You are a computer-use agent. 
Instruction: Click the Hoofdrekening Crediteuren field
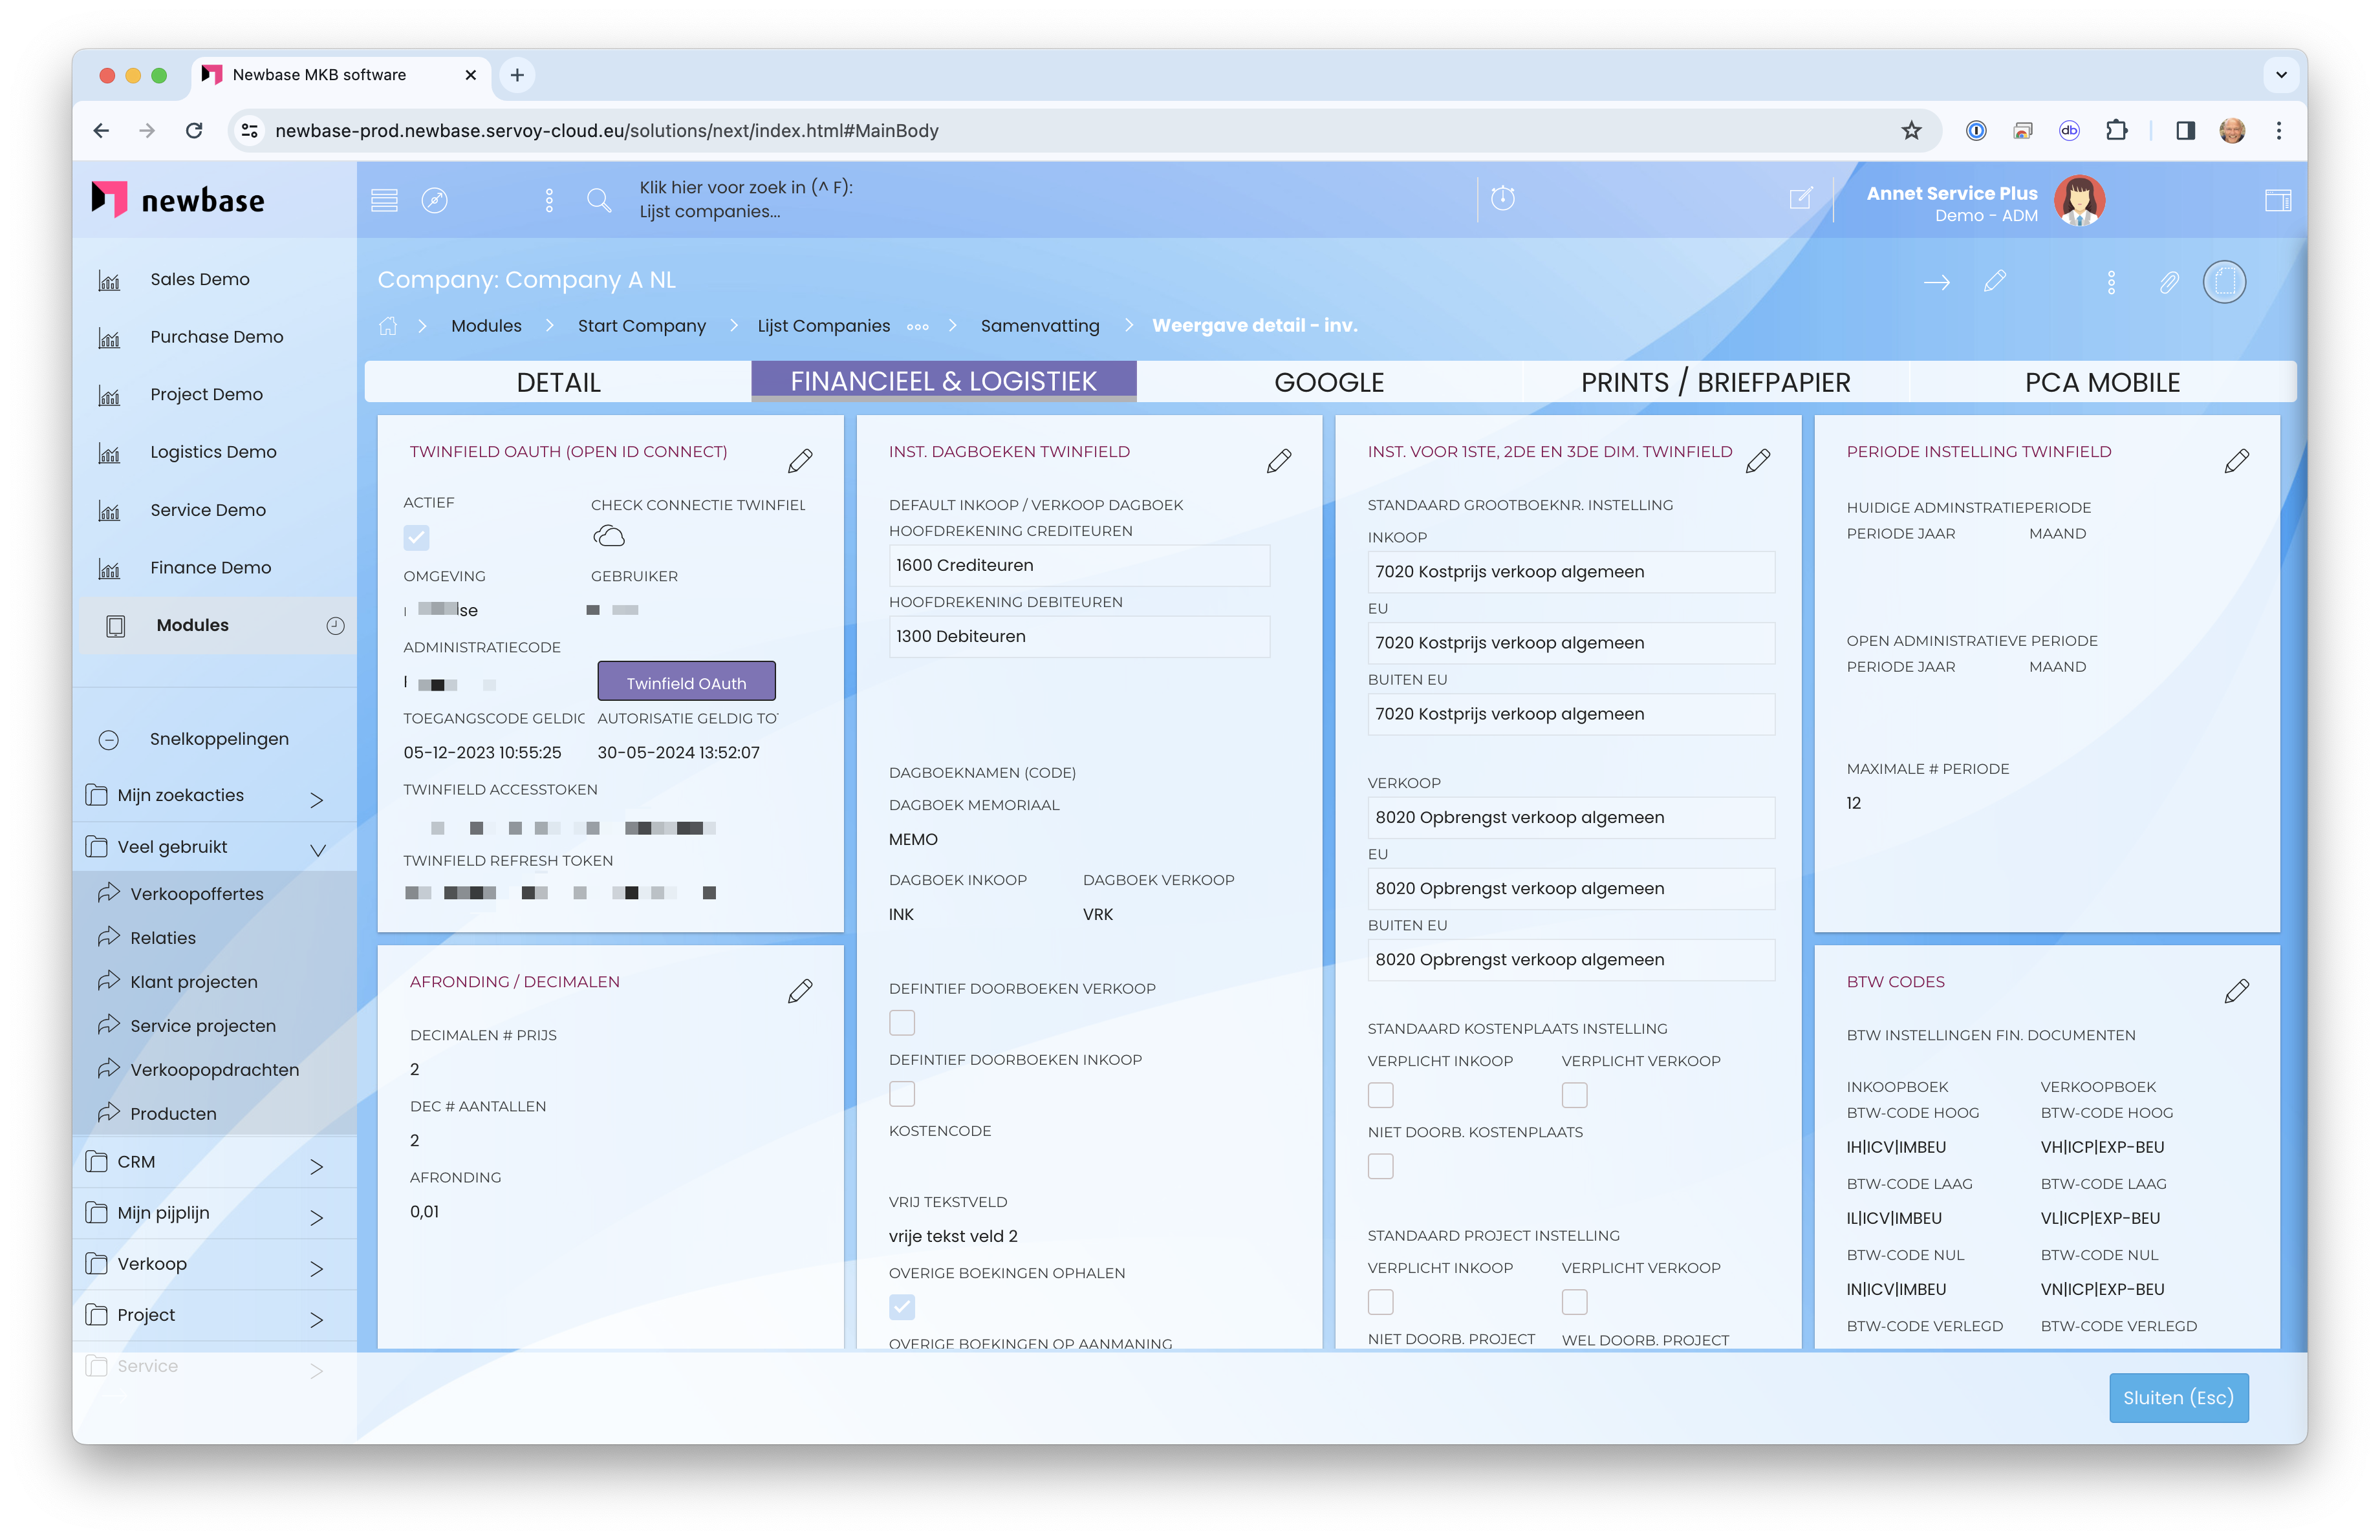click(1078, 566)
